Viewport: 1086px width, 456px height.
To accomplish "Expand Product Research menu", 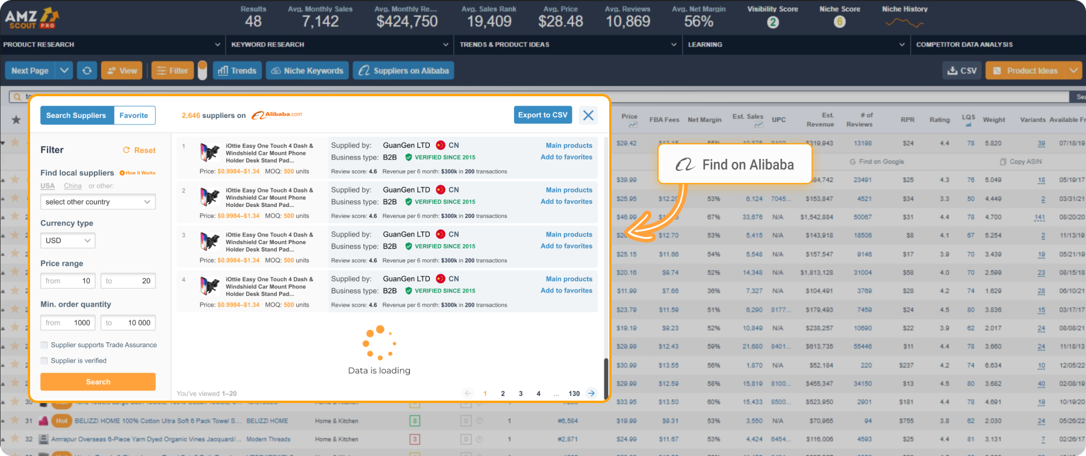I will 112,45.
